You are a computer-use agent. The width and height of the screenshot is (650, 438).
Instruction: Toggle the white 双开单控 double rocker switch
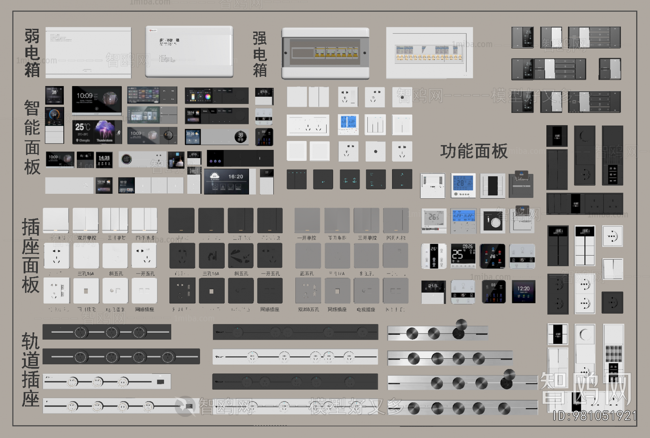click(x=85, y=220)
